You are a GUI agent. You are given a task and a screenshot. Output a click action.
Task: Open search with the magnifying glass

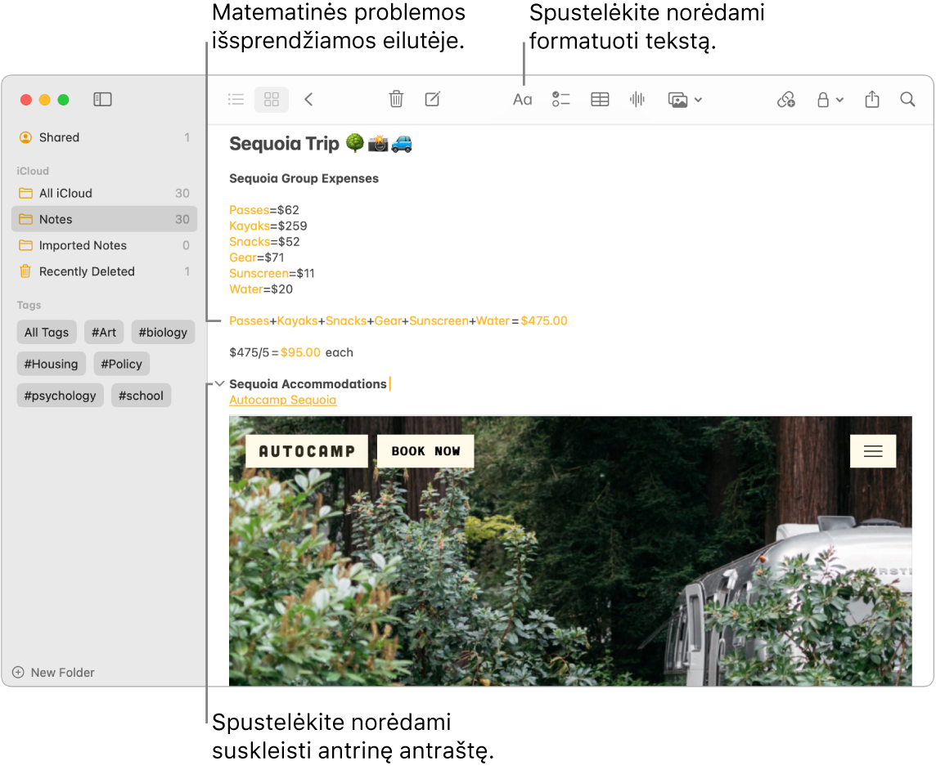(907, 99)
